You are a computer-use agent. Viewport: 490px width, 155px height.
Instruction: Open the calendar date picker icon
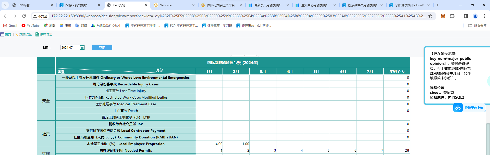82,47
